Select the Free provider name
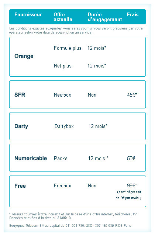155x236 pixels. coord(20,186)
